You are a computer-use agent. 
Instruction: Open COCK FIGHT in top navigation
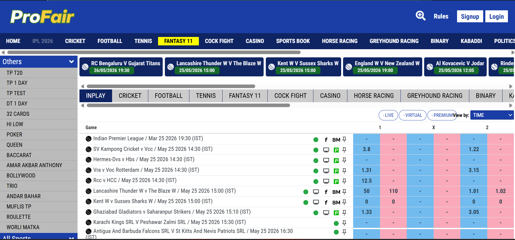pyautogui.click(x=219, y=41)
